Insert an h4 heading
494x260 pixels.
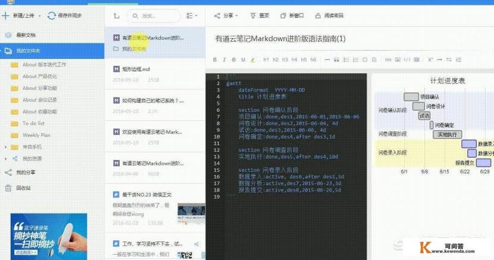click(294, 59)
